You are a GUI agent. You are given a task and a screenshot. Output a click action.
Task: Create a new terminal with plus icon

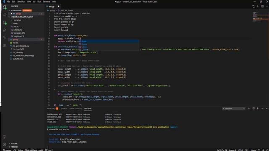pos(249,109)
